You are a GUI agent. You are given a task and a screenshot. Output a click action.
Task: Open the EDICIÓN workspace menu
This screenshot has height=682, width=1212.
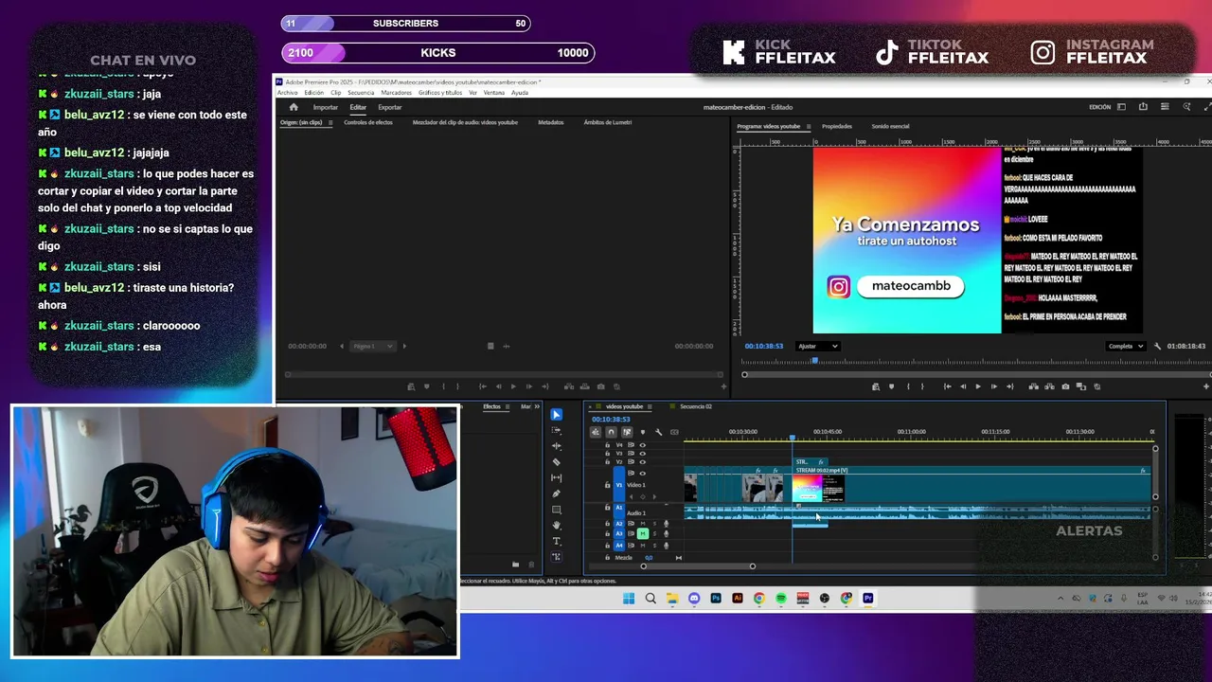(x=1122, y=107)
